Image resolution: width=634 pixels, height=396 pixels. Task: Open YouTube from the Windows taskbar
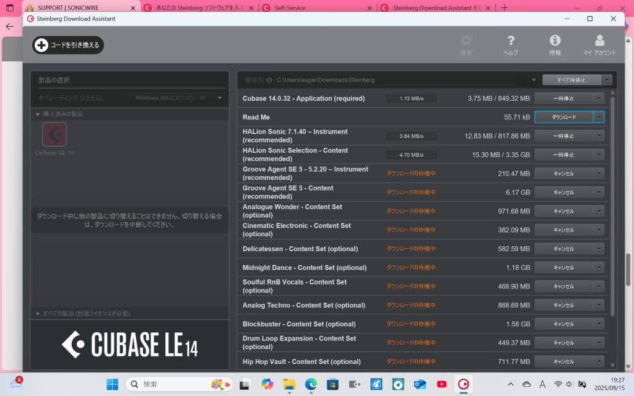coord(441,384)
